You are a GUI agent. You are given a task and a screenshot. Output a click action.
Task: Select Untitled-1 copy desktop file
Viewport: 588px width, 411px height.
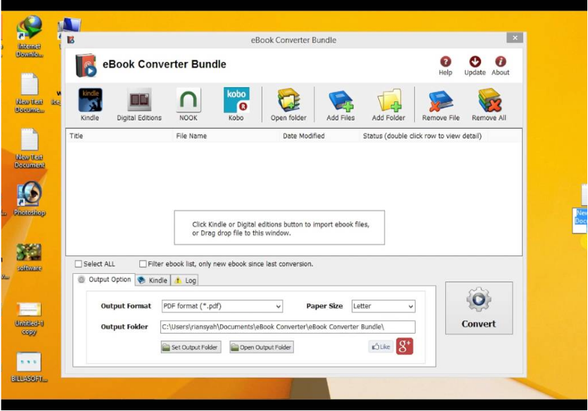[30, 318]
